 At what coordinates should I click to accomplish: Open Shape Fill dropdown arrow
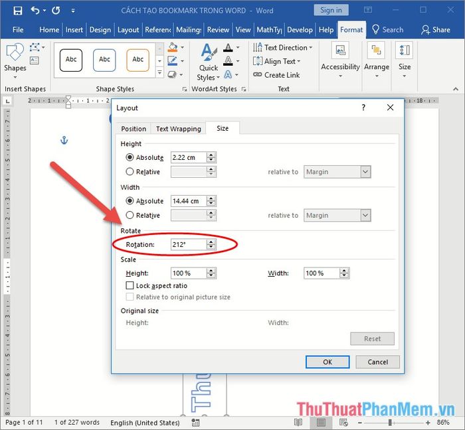[182, 47]
